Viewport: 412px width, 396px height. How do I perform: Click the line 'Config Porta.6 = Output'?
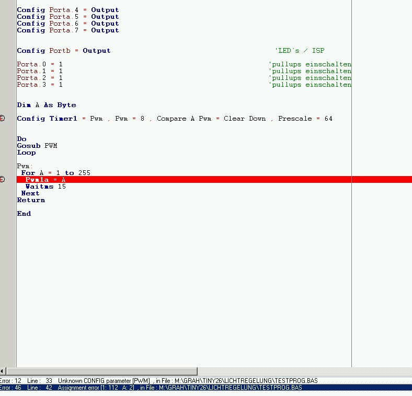(68, 24)
